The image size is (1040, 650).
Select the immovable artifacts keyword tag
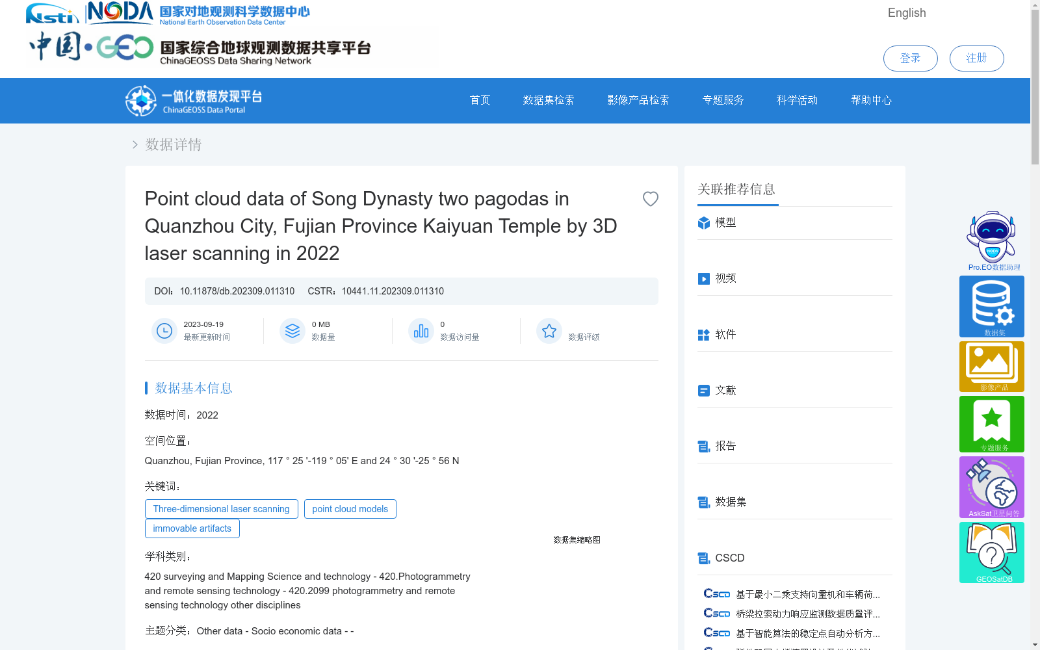[192, 528]
